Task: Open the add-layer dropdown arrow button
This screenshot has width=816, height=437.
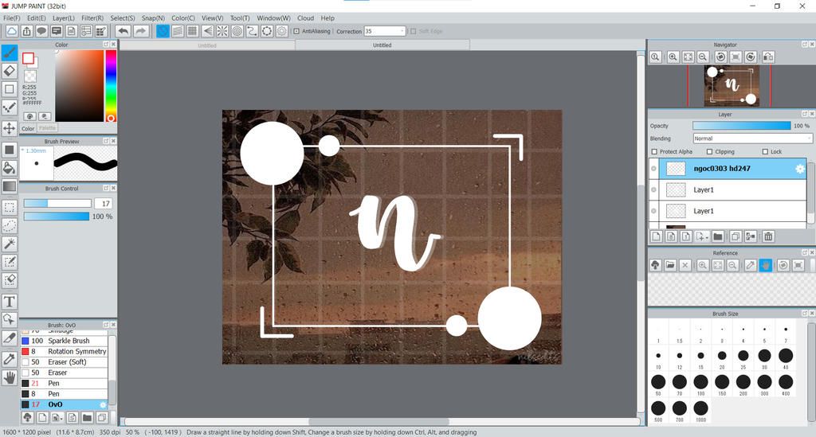Action: tap(702, 236)
